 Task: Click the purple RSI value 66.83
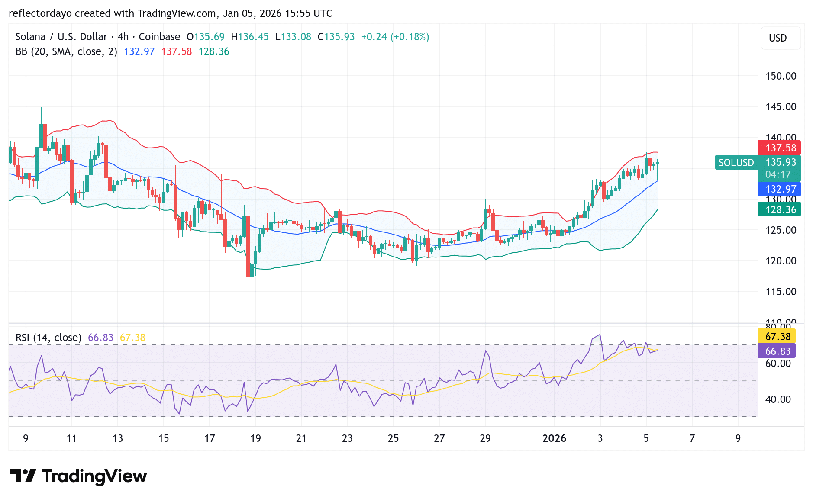[x=100, y=337]
